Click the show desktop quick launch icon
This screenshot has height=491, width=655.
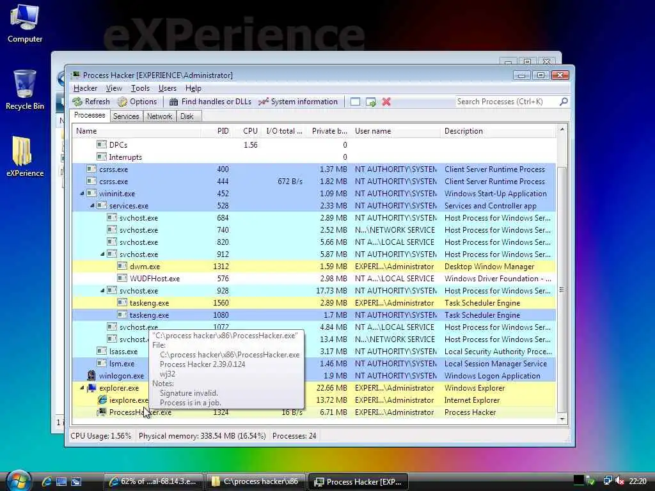(61, 481)
